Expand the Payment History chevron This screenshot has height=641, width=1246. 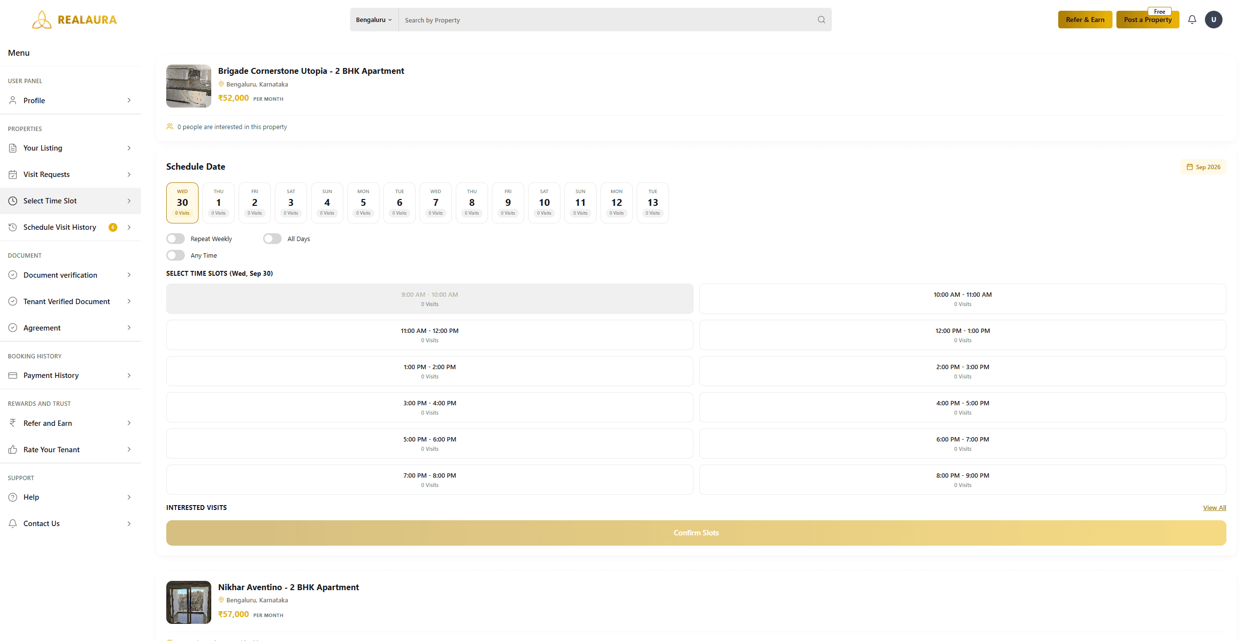(129, 376)
